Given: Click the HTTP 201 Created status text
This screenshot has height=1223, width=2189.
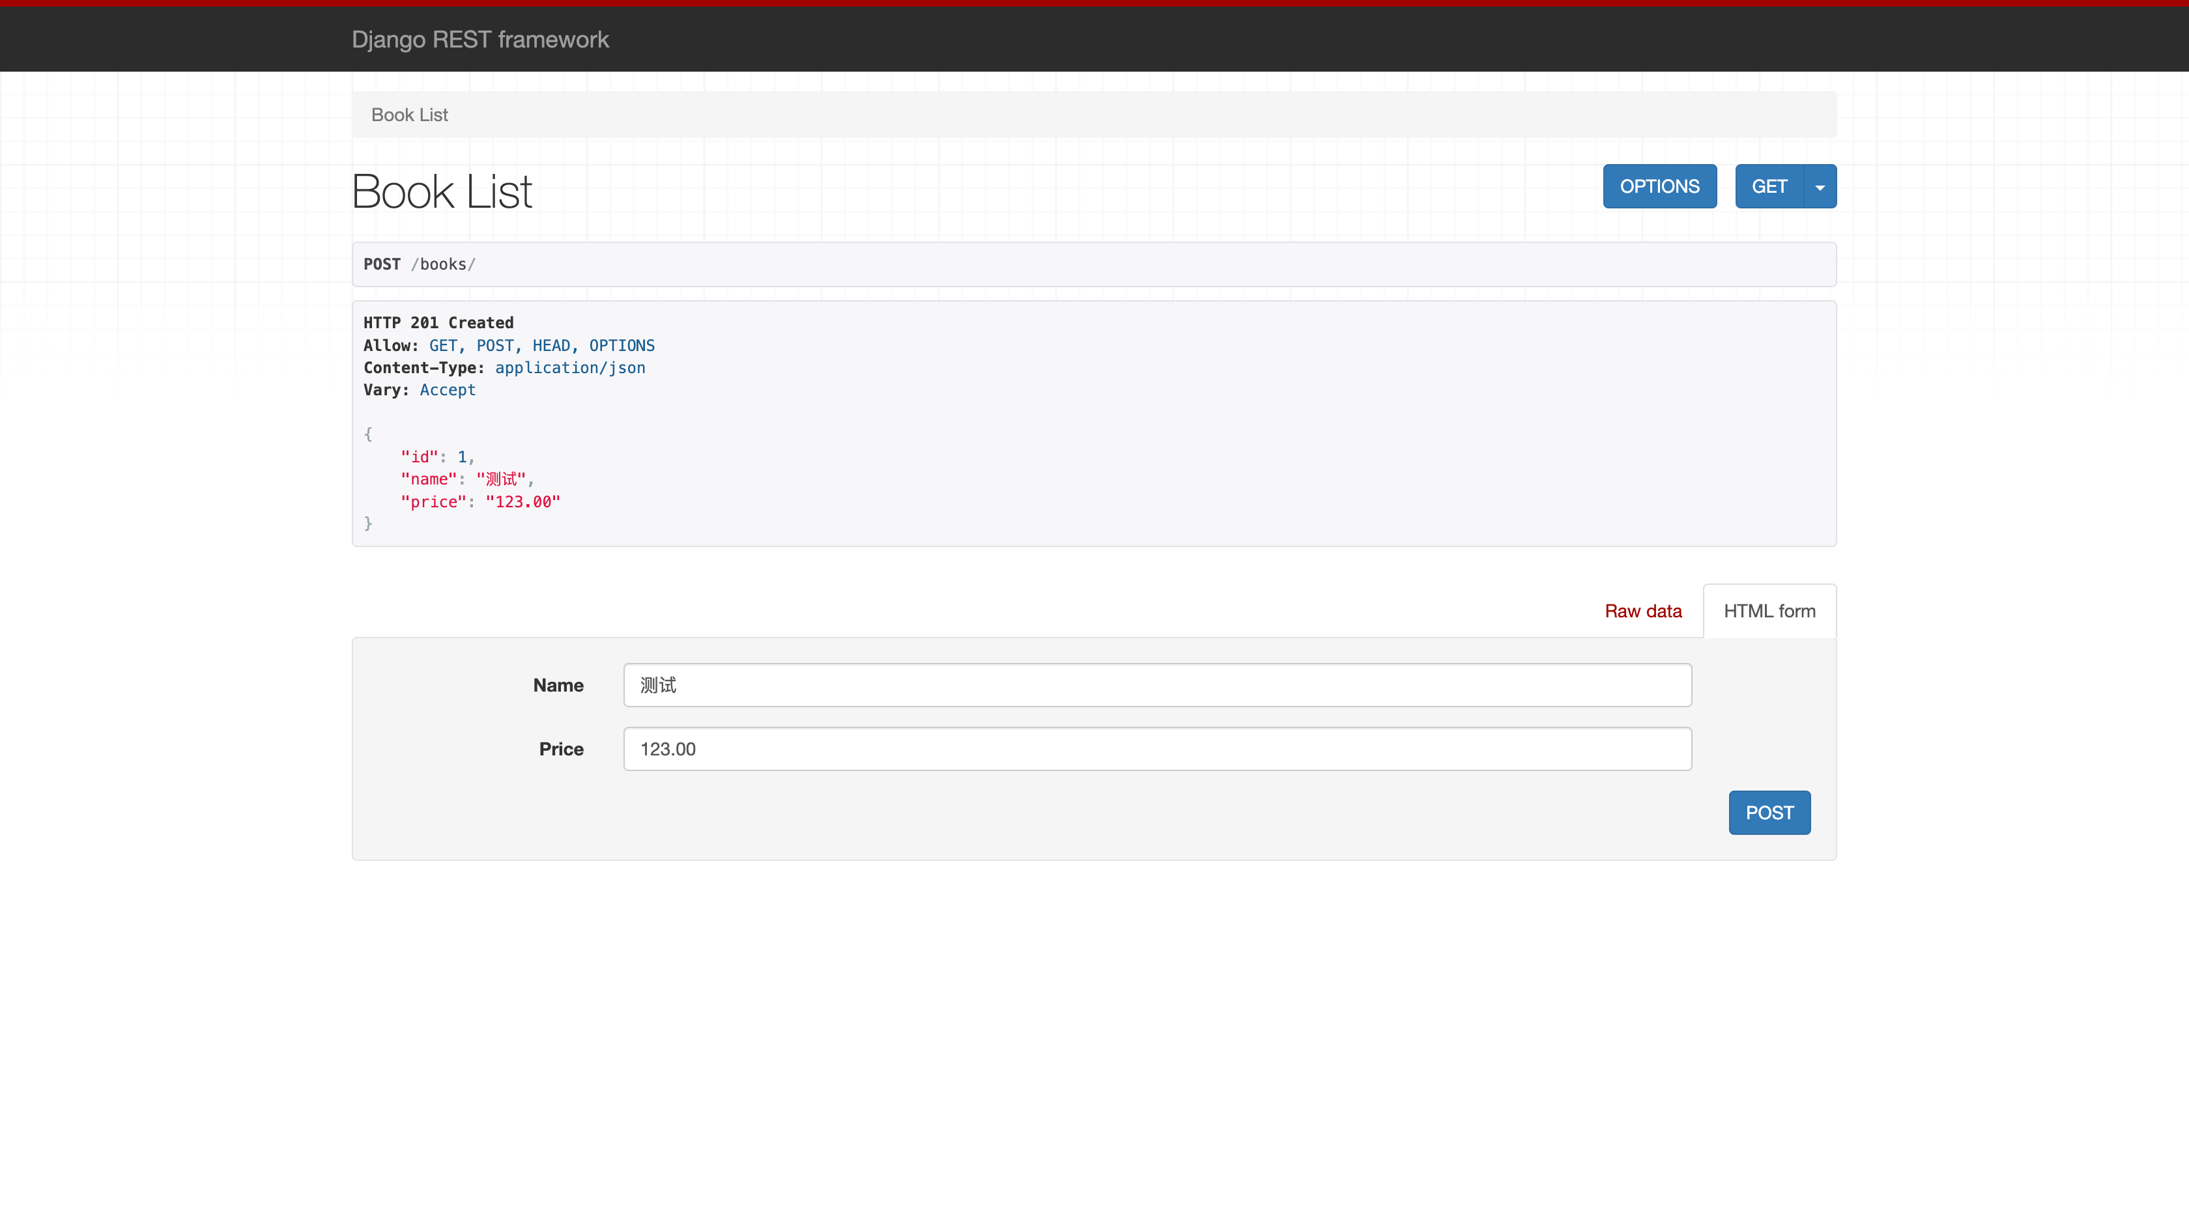Looking at the screenshot, I should click(x=438, y=323).
